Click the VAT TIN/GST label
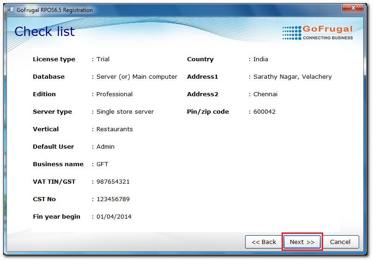This screenshot has width=373, height=261. click(54, 182)
